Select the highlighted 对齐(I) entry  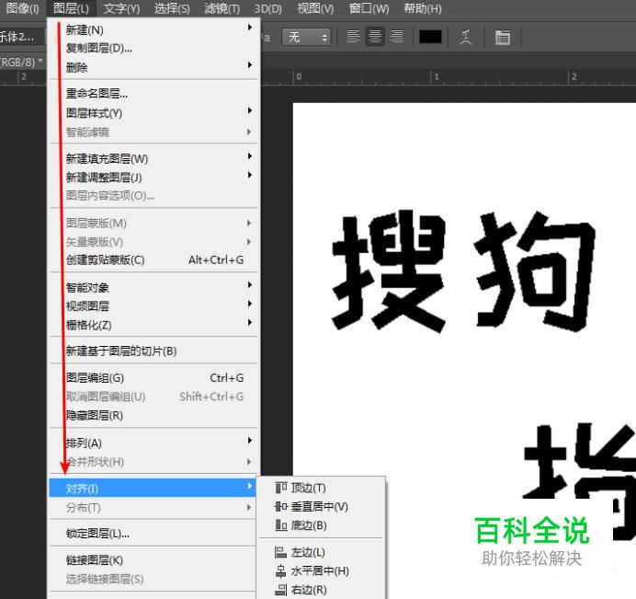click(153, 488)
